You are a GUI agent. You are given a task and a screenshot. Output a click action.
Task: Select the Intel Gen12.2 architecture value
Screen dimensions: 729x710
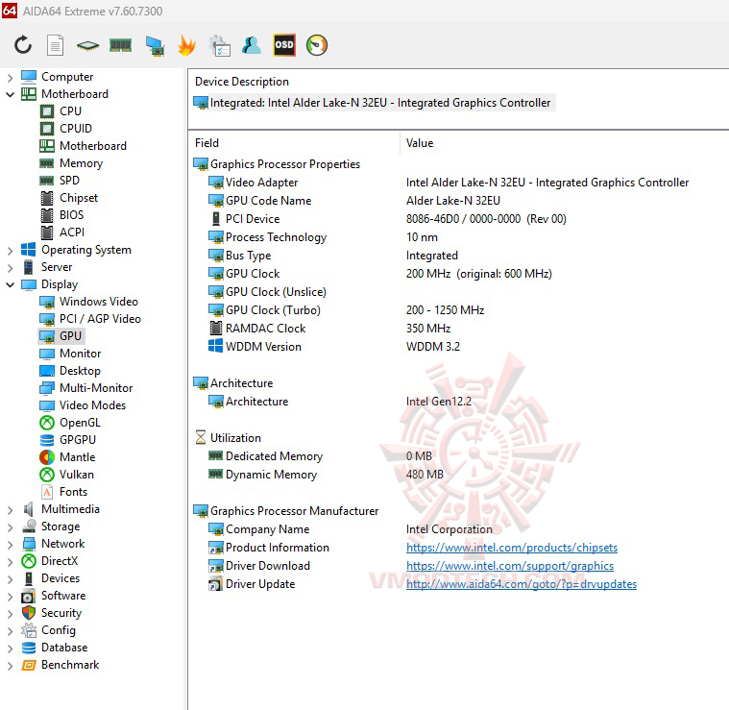pyautogui.click(x=438, y=402)
